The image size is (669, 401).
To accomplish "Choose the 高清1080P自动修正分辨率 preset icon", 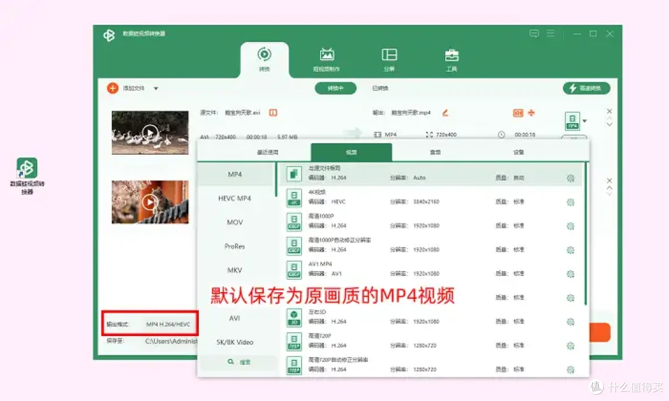I will [294, 246].
